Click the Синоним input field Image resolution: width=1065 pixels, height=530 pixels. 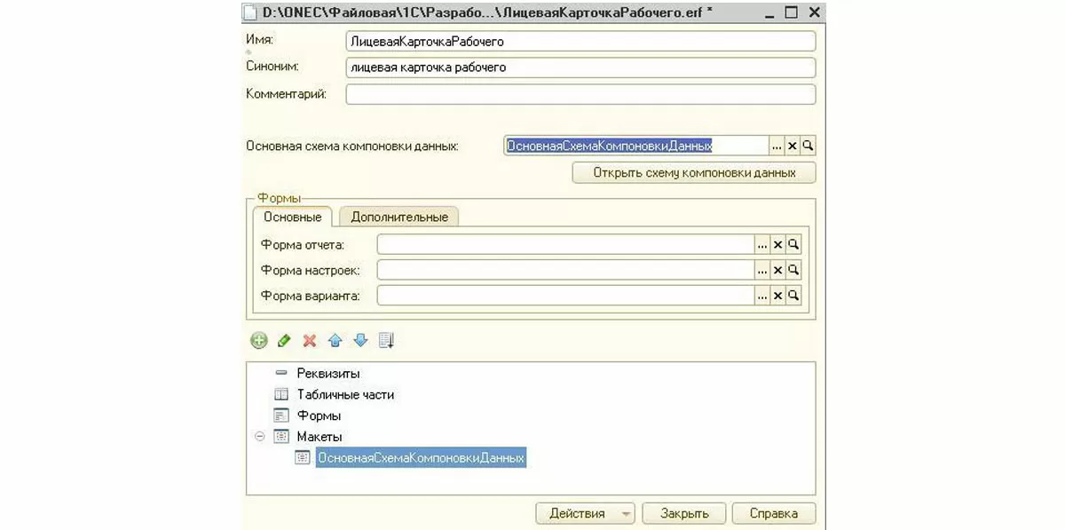pyautogui.click(x=580, y=67)
